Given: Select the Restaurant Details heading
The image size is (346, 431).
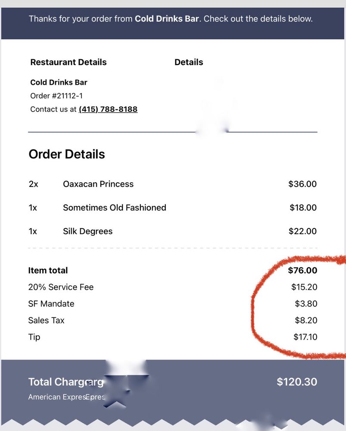Looking at the screenshot, I should [69, 62].
